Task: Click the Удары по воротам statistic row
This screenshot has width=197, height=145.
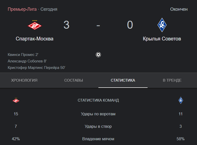Action: tap(98, 114)
